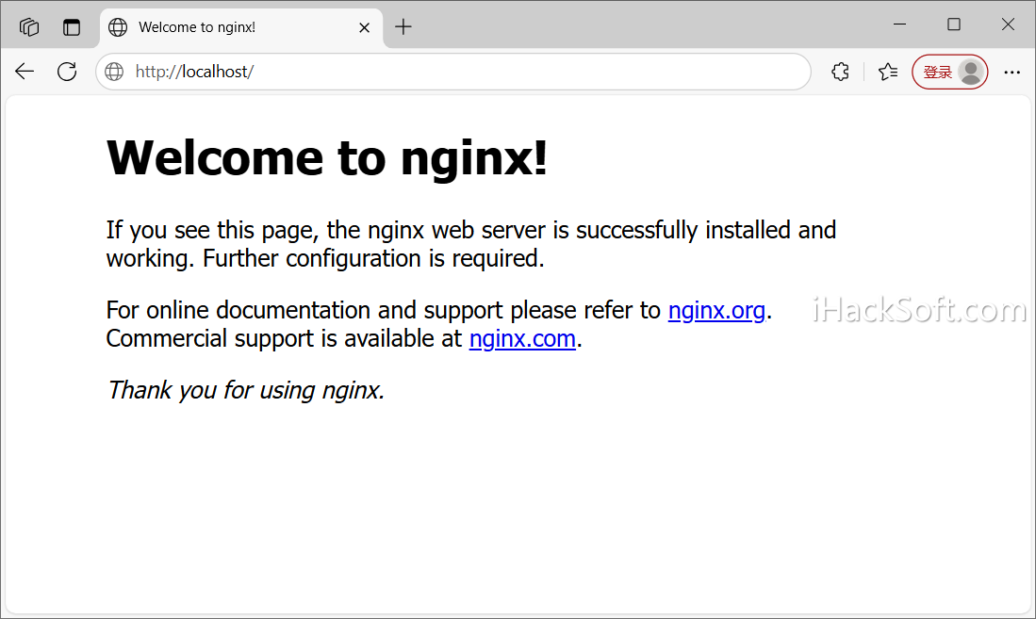Follow the nginx.com commercial support link
The image size is (1036, 619).
point(522,339)
